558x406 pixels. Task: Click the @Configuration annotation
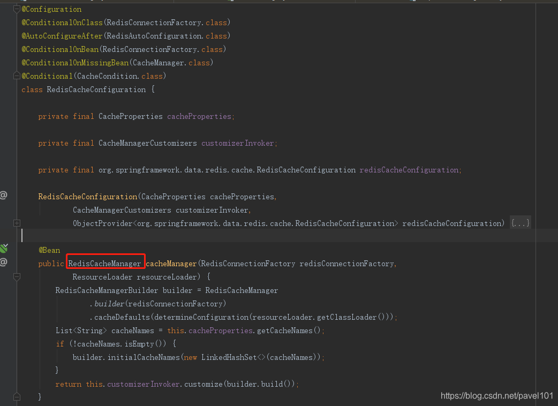pos(51,9)
